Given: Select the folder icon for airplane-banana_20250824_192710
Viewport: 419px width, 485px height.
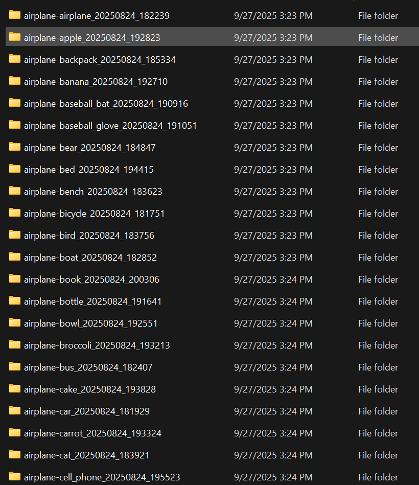Looking at the screenshot, I should tap(14, 81).
